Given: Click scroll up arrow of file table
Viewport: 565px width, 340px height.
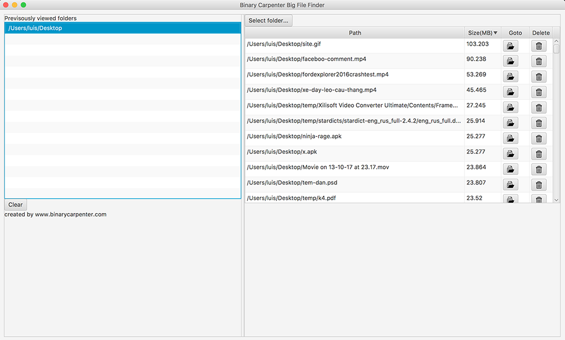Looking at the screenshot, I should (x=556, y=41).
